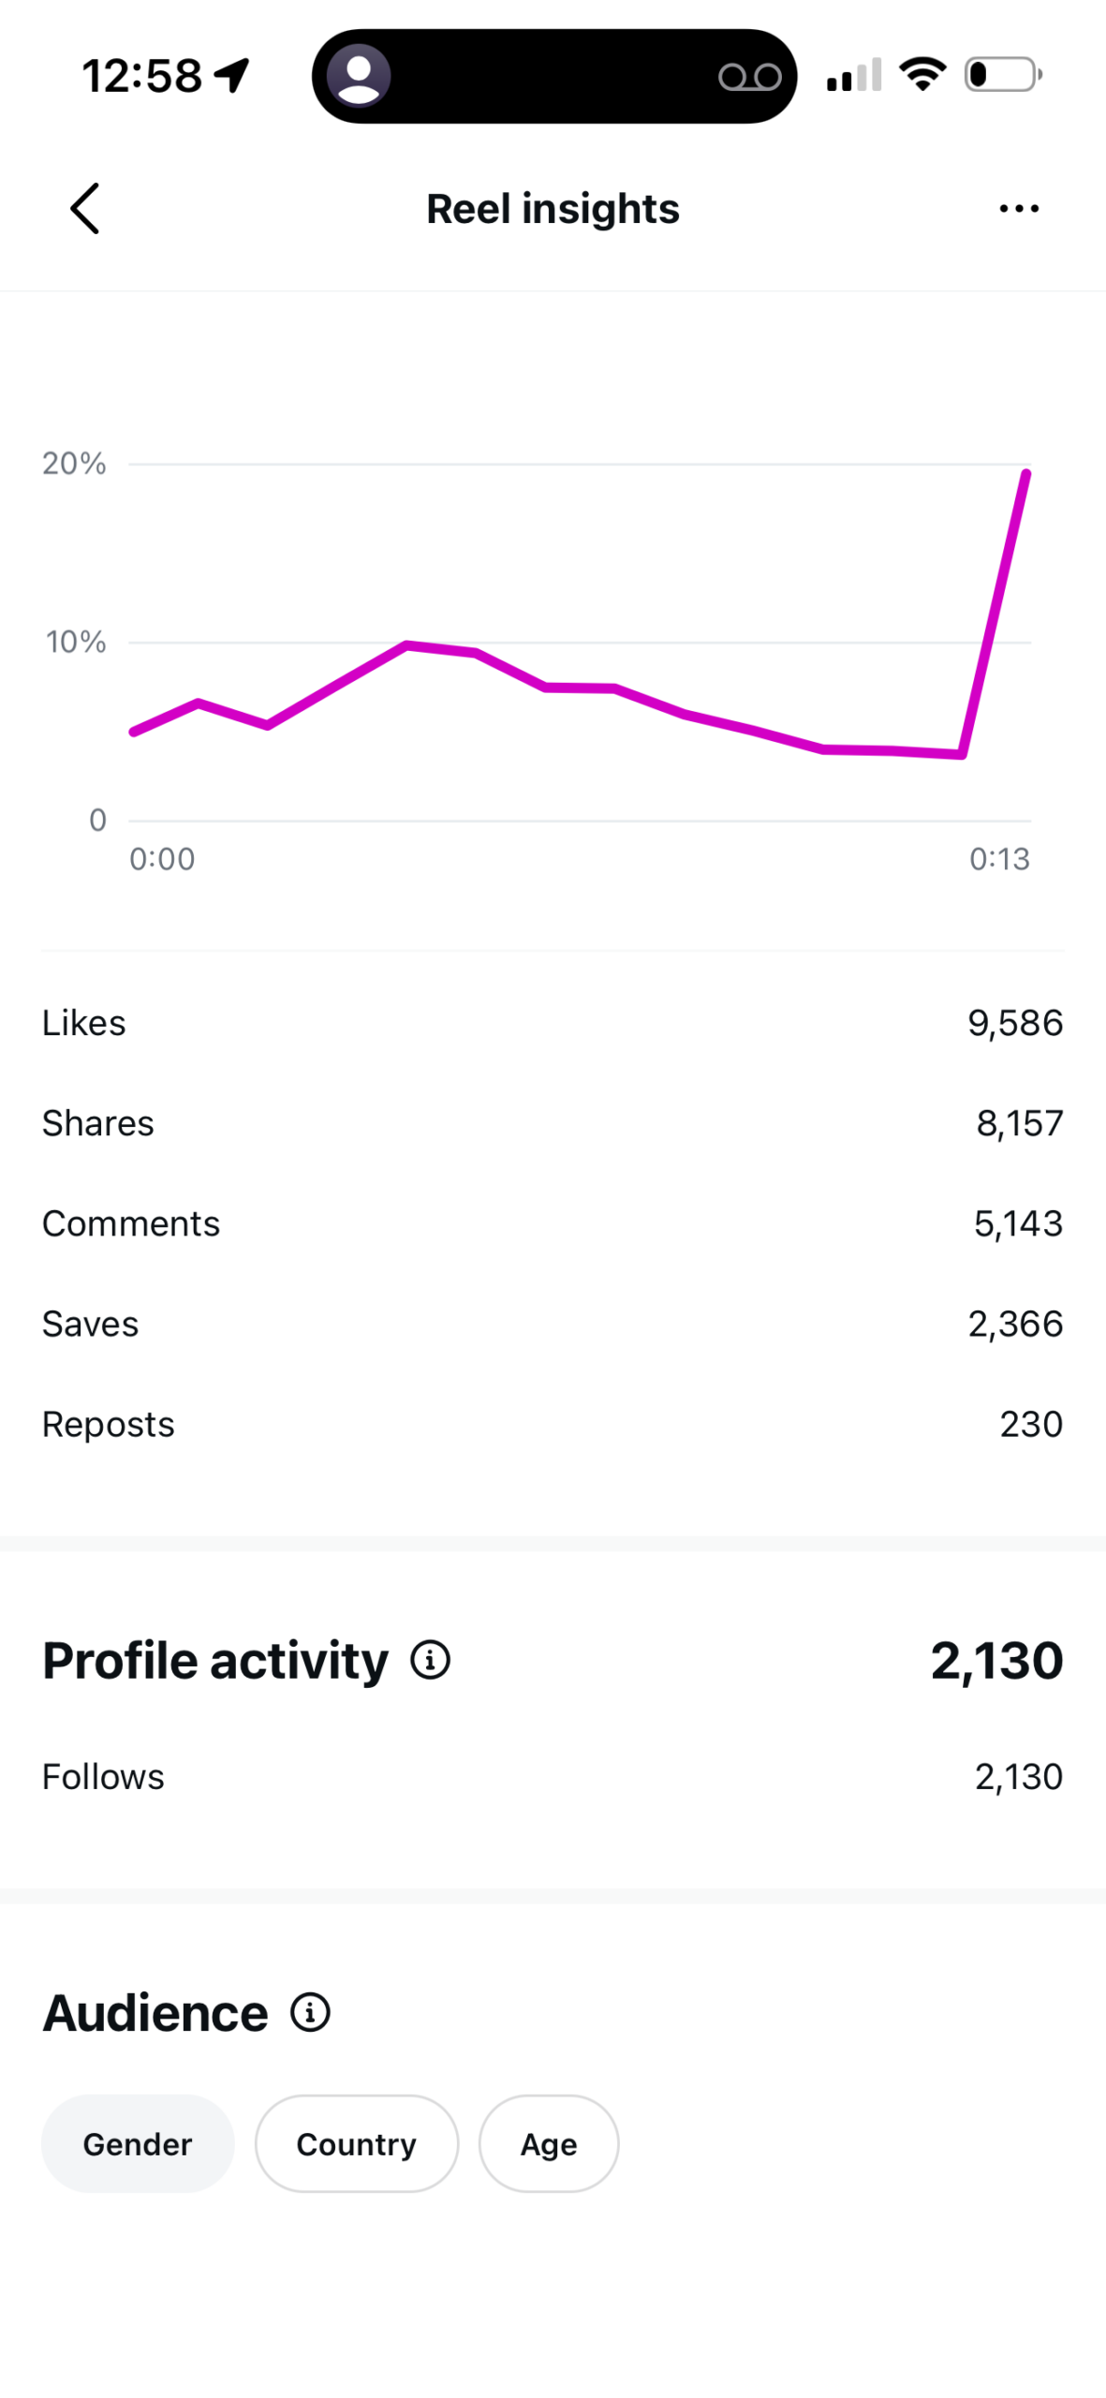Tap the info icon beside Audience
Screen dimensions: 1106x2398
point(310,2012)
